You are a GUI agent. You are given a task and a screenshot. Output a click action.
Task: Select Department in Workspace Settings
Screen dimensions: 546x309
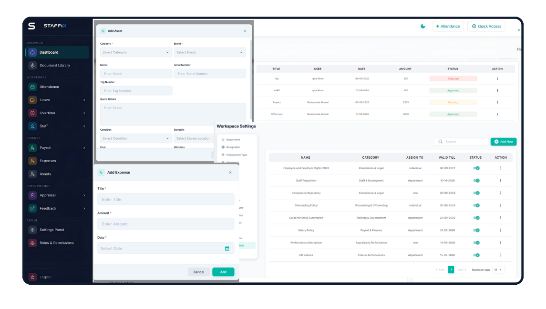point(231,140)
